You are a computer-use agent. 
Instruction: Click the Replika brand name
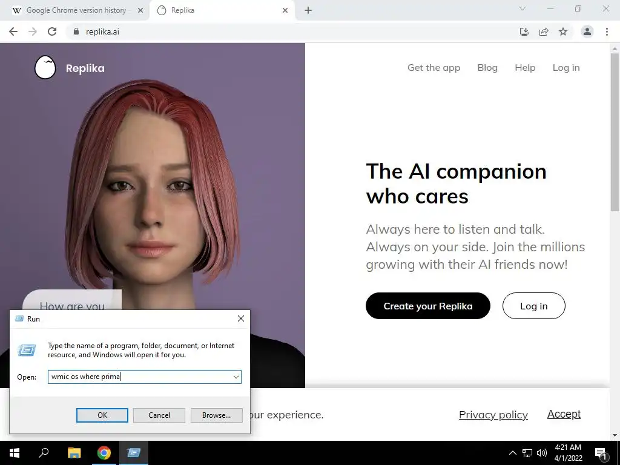(x=85, y=68)
